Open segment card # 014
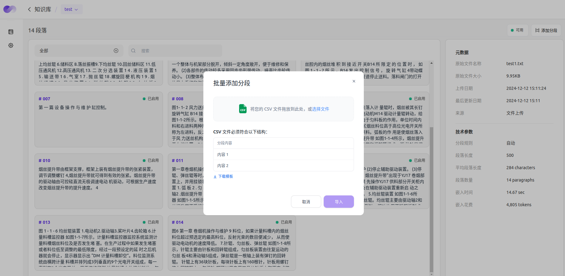Viewport: 565px width, 276px height. (232, 243)
